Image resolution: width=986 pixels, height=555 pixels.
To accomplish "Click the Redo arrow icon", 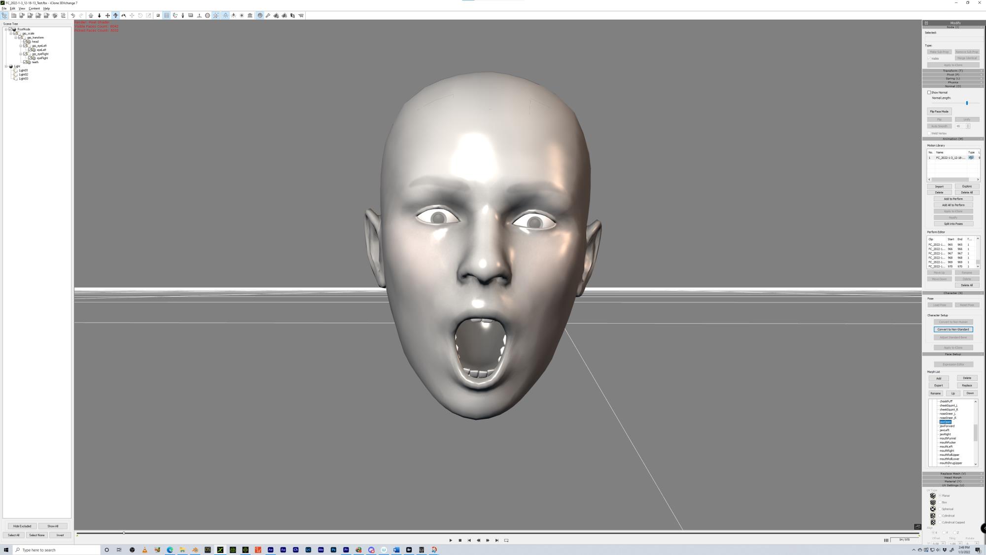I will [81, 15].
